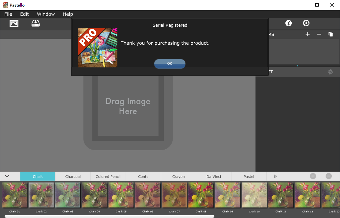Open the info icon
Screen dimensions: 340x218
point(288,23)
